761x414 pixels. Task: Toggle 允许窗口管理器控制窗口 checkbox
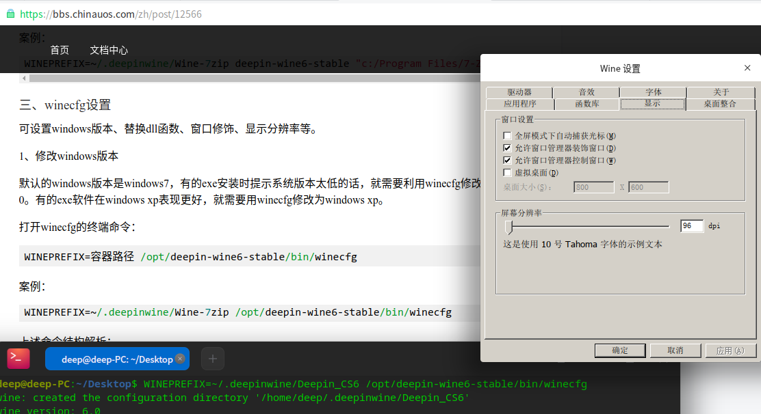(x=508, y=161)
